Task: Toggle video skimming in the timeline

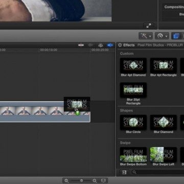Action: (81, 45)
